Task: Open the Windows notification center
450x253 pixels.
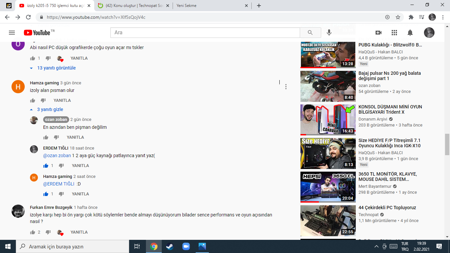Action: (x=439, y=246)
